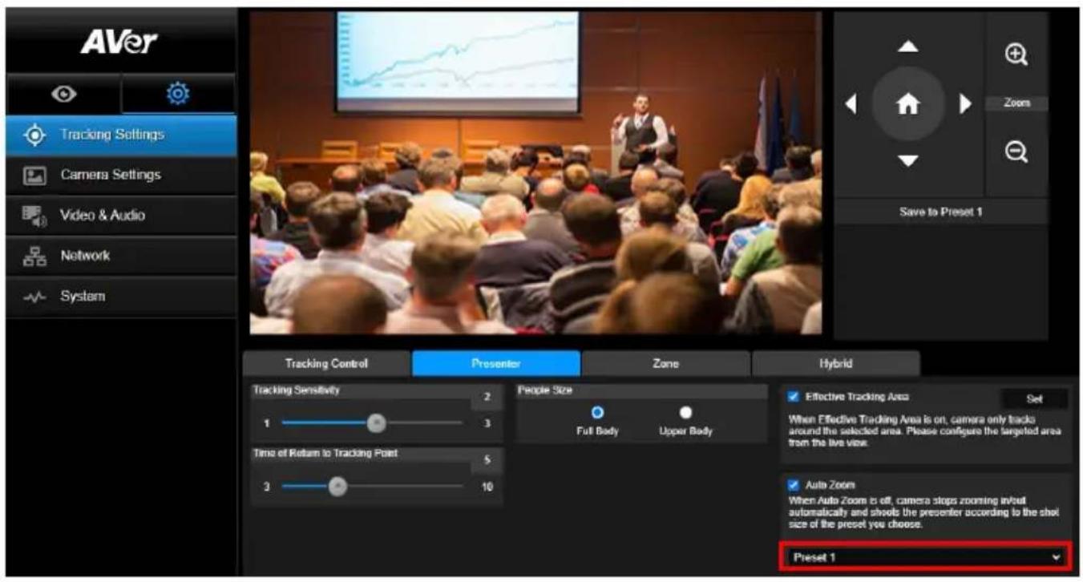The width and height of the screenshot is (1083, 582).
Task: Pan camera left with the left arrow
Action: click(851, 103)
